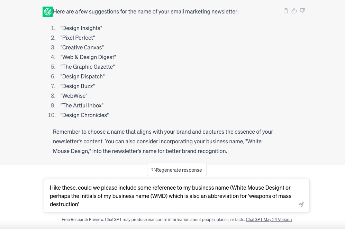Click the "Creative Canvas" list item
Image resolution: width=345 pixels, height=229 pixels.
pyautogui.click(x=82, y=47)
